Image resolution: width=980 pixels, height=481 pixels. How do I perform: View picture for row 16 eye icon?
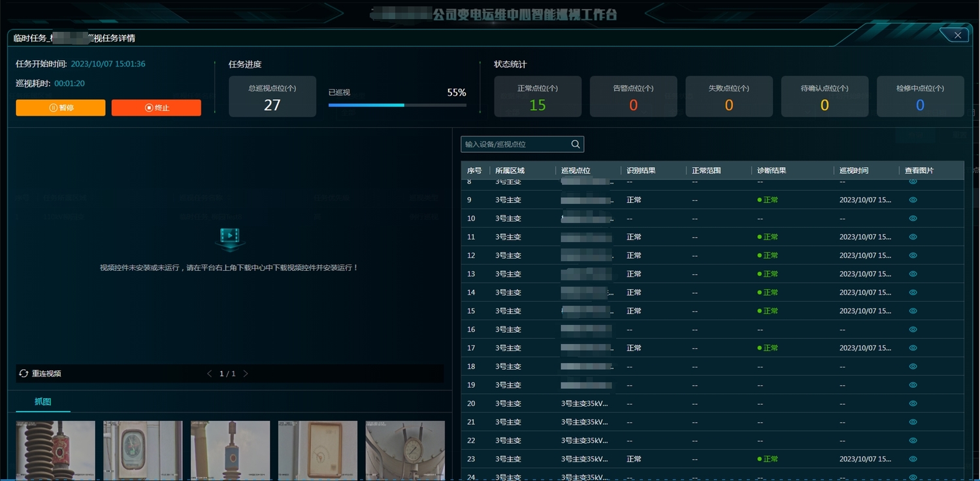(x=913, y=329)
